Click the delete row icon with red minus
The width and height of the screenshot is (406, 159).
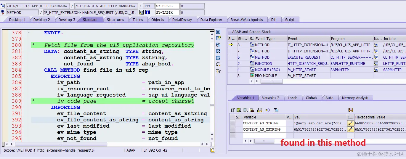251,110
